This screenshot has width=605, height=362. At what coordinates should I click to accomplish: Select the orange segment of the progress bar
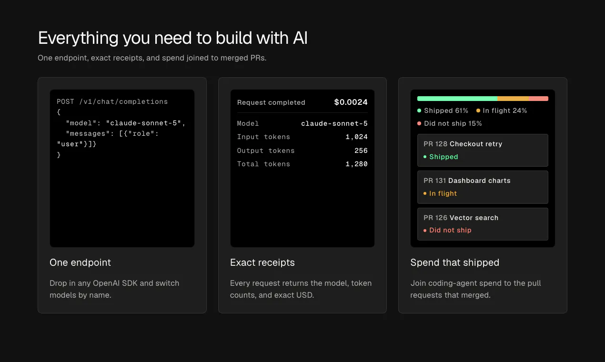pos(513,99)
